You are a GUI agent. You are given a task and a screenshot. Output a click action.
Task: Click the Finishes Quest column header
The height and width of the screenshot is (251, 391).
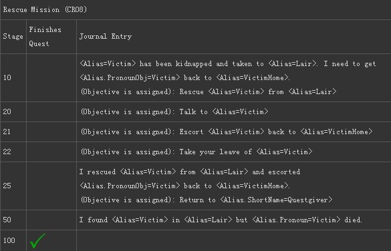pos(45,37)
